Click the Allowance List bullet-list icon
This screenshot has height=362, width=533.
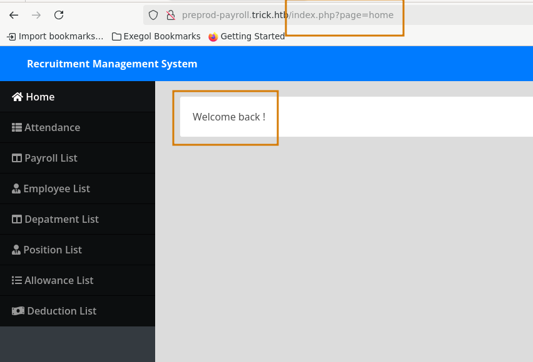click(x=17, y=280)
